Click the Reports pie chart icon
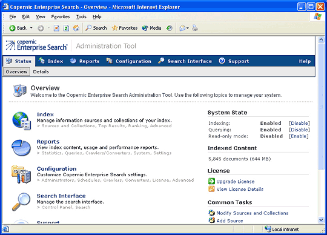 (21, 148)
